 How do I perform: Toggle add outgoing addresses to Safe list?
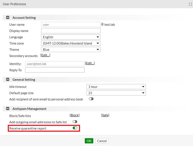[x=75, y=122]
